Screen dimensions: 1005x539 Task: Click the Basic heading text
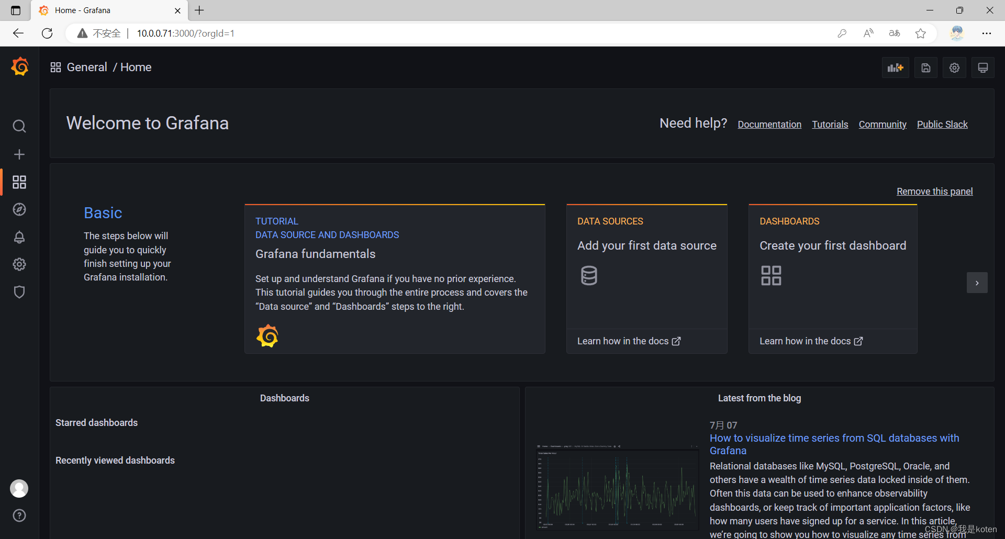tap(103, 213)
